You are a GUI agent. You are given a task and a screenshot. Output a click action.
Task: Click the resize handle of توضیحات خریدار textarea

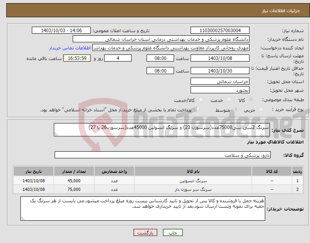23,218
